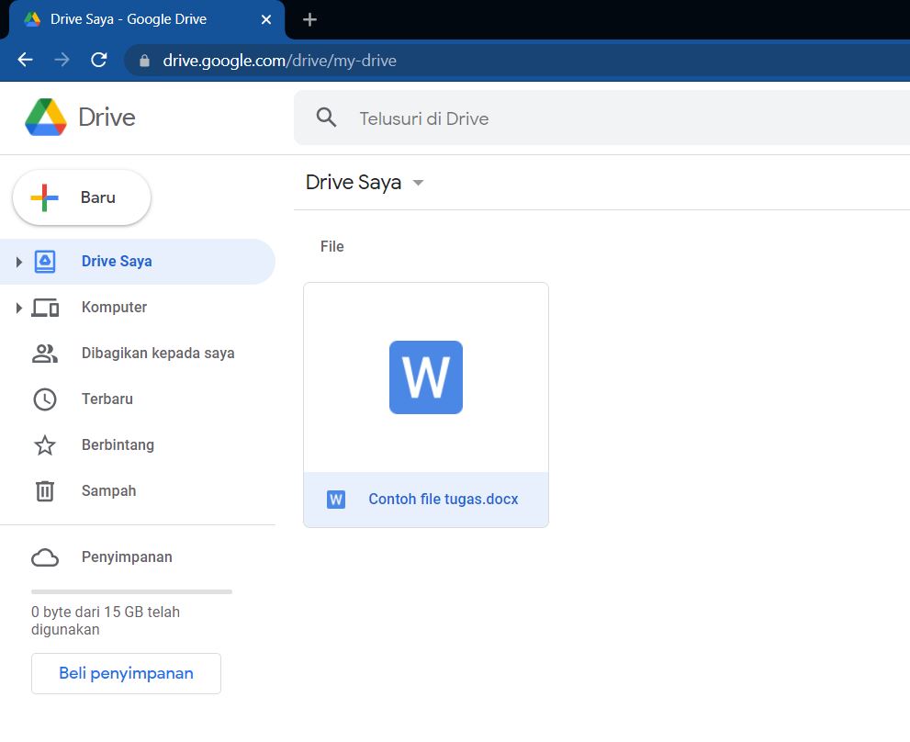Click the Berbintang star icon
Viewport: 910px width, 742px height.
(x=45, y=445)
